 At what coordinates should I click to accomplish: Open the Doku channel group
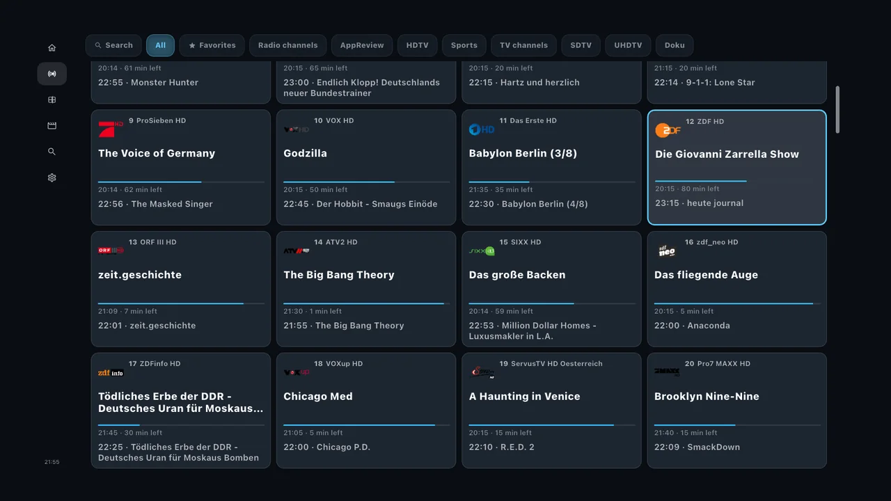tap(675, 45)
